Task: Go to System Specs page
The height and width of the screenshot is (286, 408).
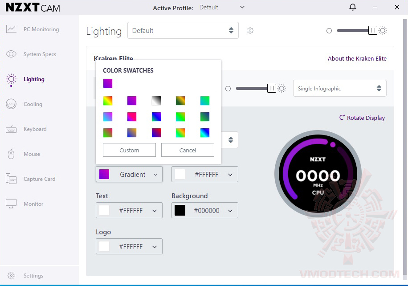Action: coord(40,54)
